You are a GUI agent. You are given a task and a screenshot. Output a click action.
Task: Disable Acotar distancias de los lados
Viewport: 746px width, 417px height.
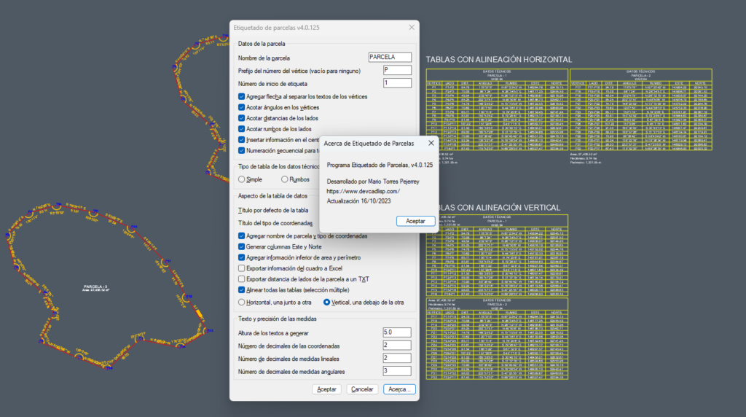click(242, 118)
